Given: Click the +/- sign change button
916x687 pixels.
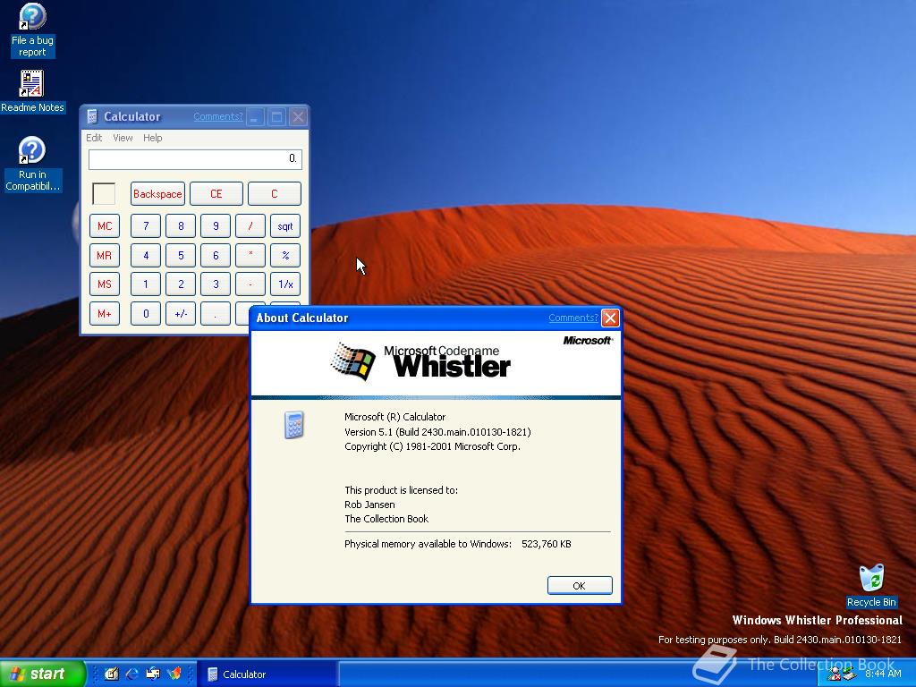Looking at the screenshot, I should click(181, 314).
